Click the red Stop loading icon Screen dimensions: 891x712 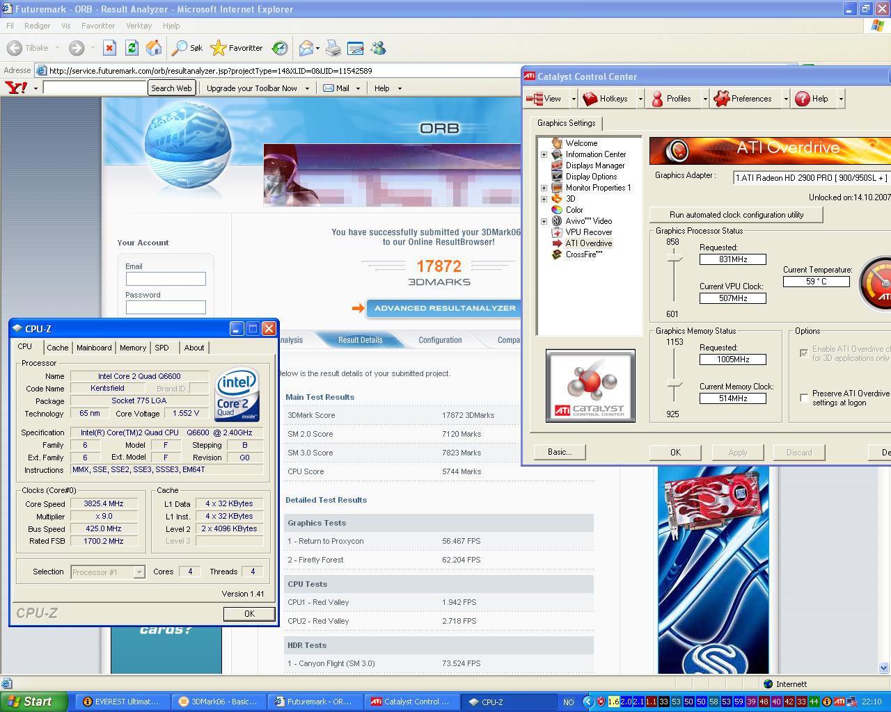109,48
